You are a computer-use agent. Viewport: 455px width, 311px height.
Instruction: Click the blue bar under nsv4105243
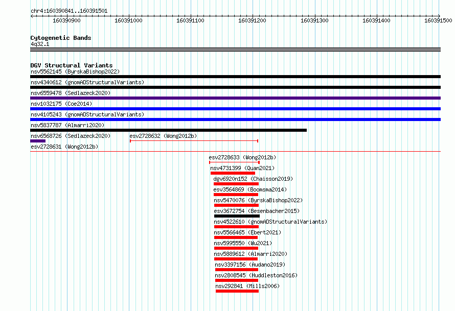235,119
